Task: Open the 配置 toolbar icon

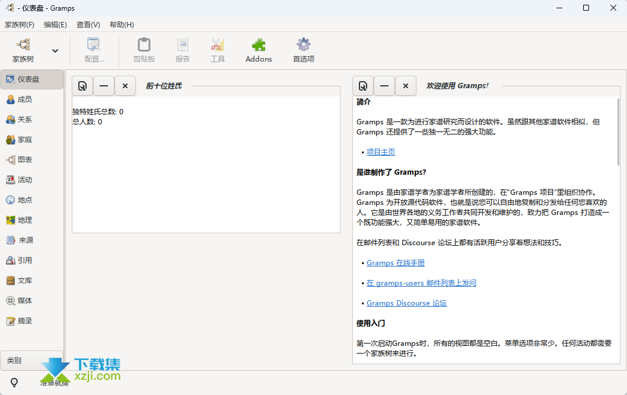Action: point(94,50)
